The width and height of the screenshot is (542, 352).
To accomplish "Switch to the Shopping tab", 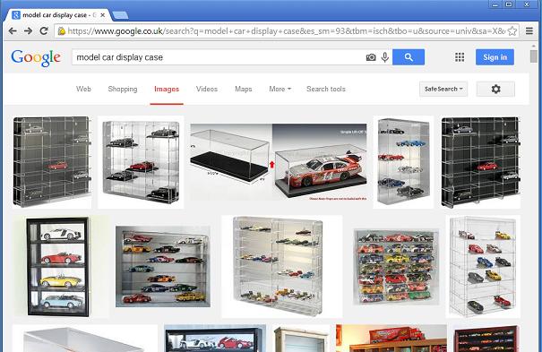I will coord(123,90).
